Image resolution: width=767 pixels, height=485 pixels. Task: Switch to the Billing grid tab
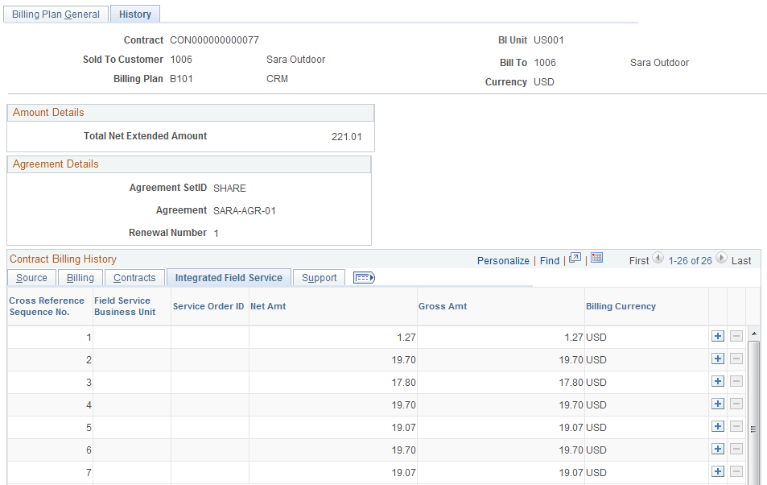click(80, 277)
